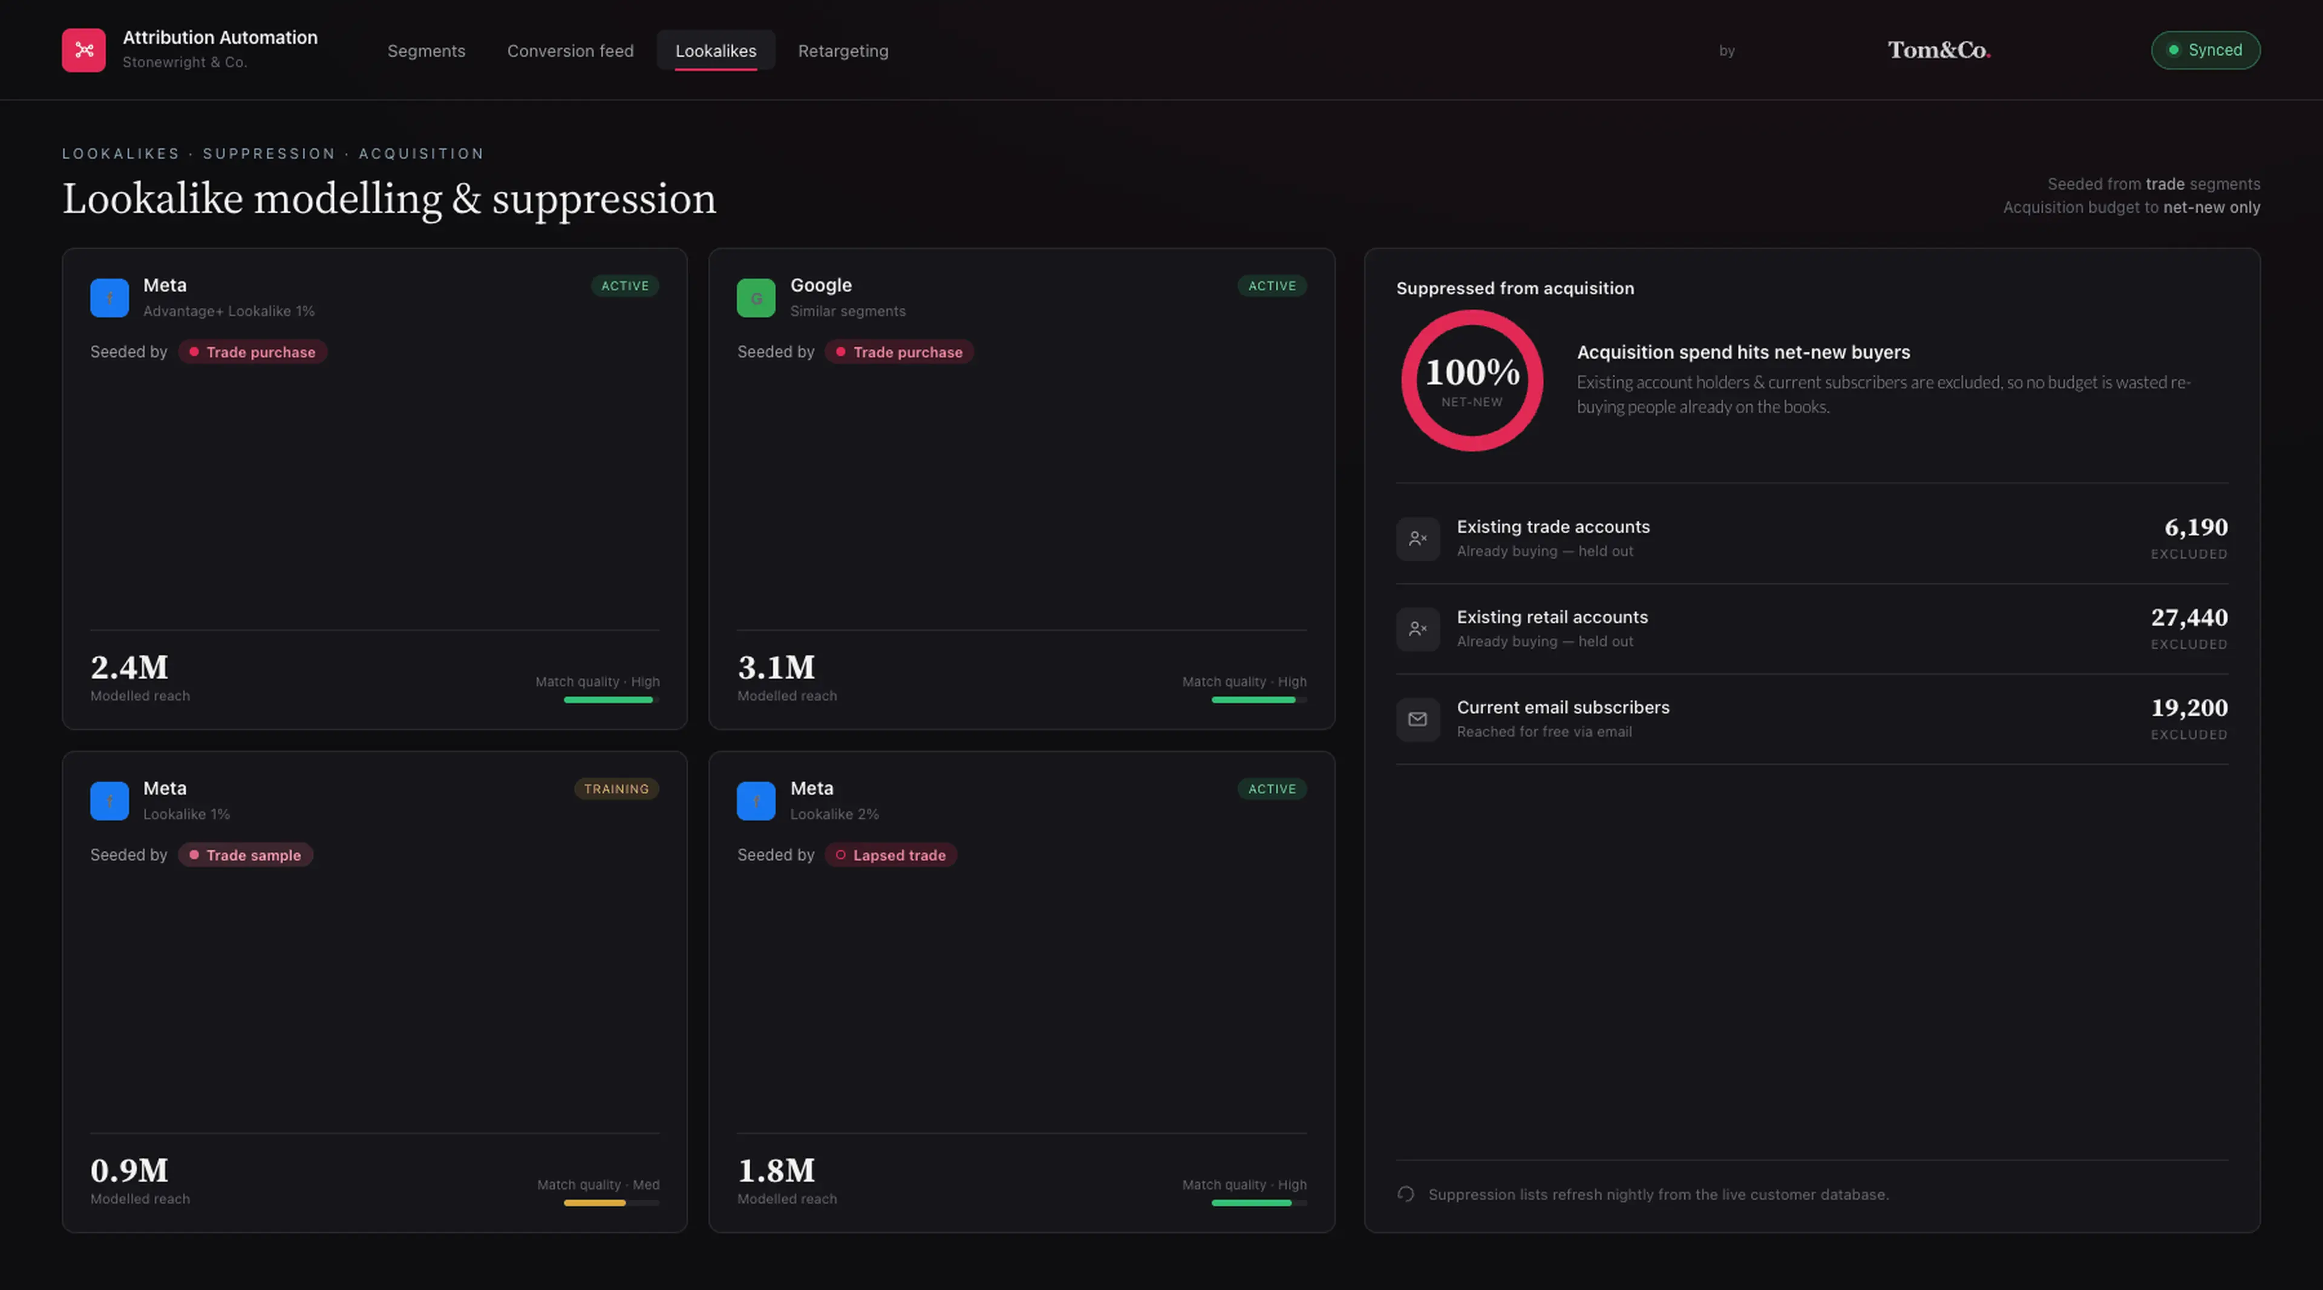The height and width of the screenshot is (1290, 2323).
Task: Click the 0.9M modelled reach value
Action: click(129, 1170)
